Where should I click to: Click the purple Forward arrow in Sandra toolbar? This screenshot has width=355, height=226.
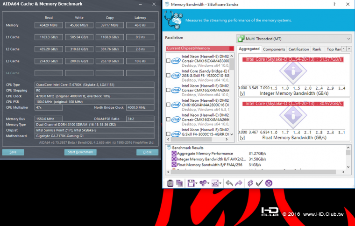click(239, 183)
